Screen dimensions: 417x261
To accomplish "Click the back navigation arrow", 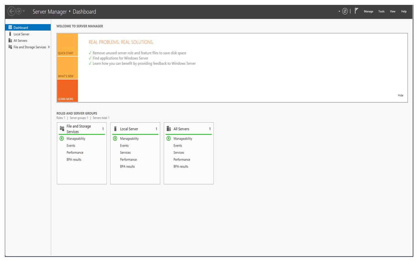I will point(11,11).
